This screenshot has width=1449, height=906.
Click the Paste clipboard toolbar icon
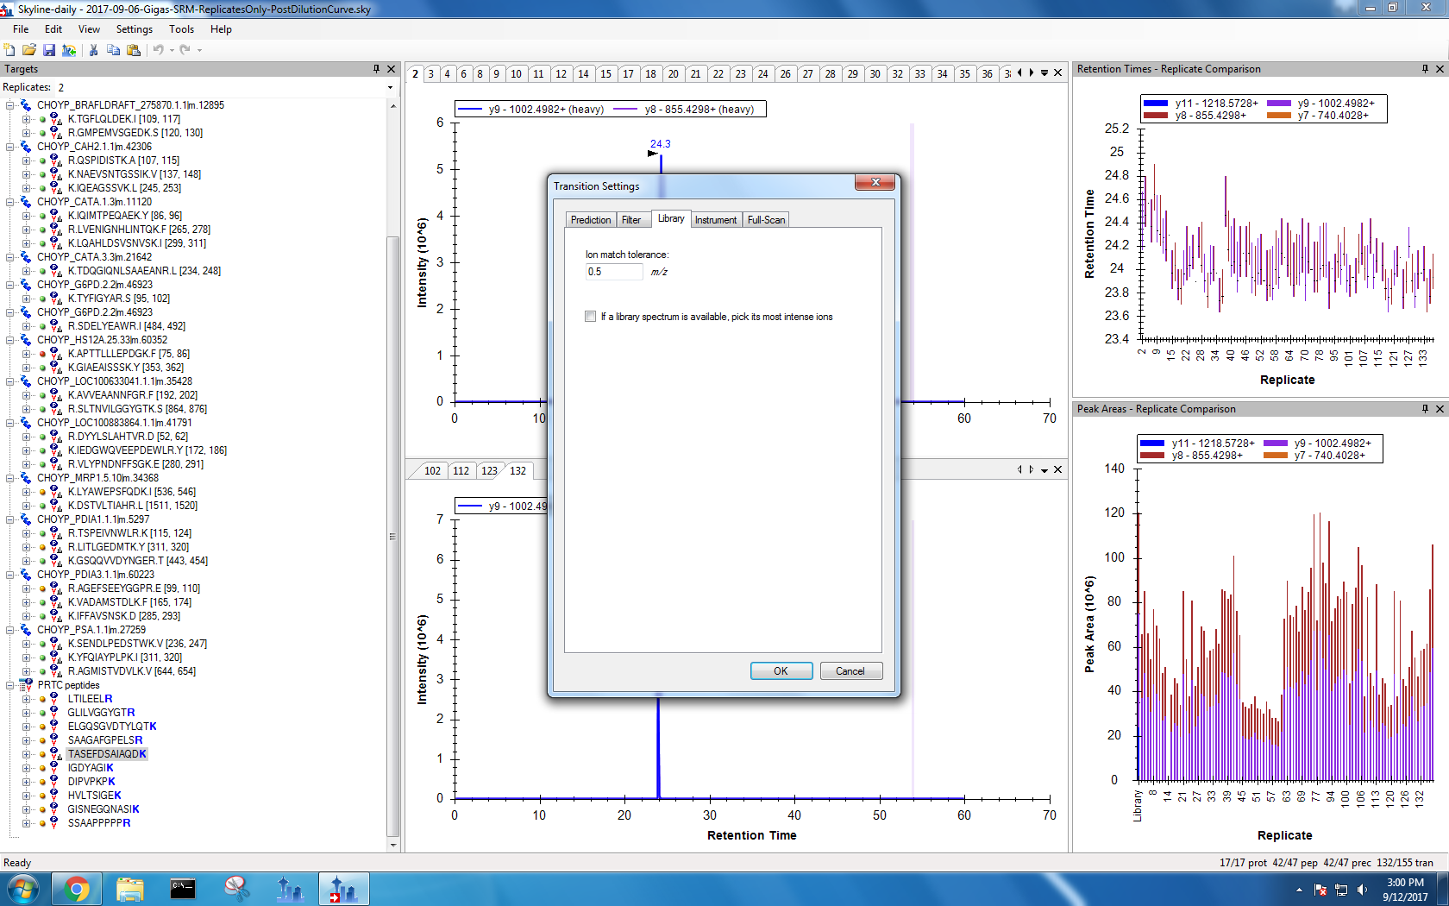[133, 50]
